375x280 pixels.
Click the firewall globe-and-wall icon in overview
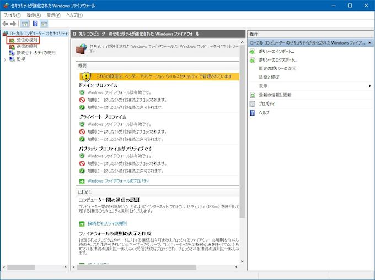[82, 48]
